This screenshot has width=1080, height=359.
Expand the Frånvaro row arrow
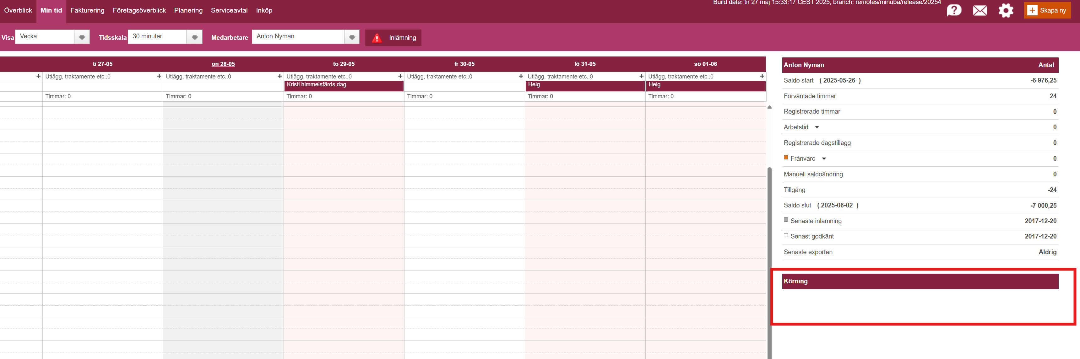pyautogui.click(x=824, y=159)
